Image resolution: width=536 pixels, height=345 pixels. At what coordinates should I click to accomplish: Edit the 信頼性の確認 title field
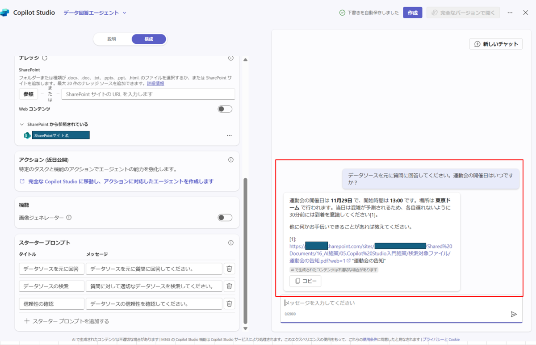tap(52, 304)
